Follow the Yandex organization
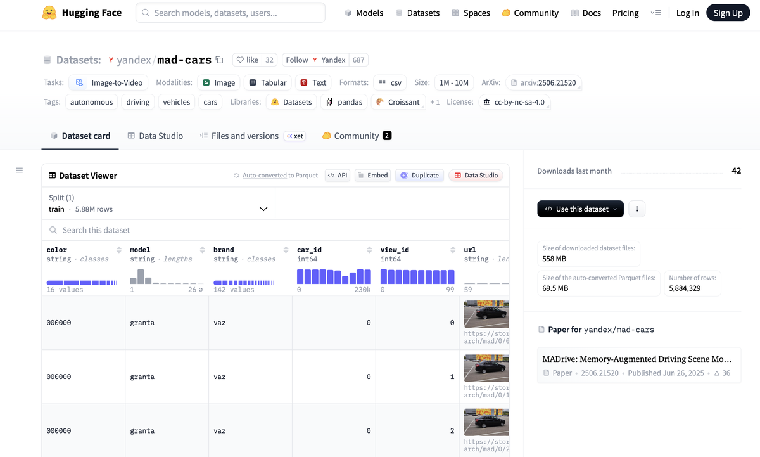The height and width of the screenshot is (457, 760). pos(316,60)
